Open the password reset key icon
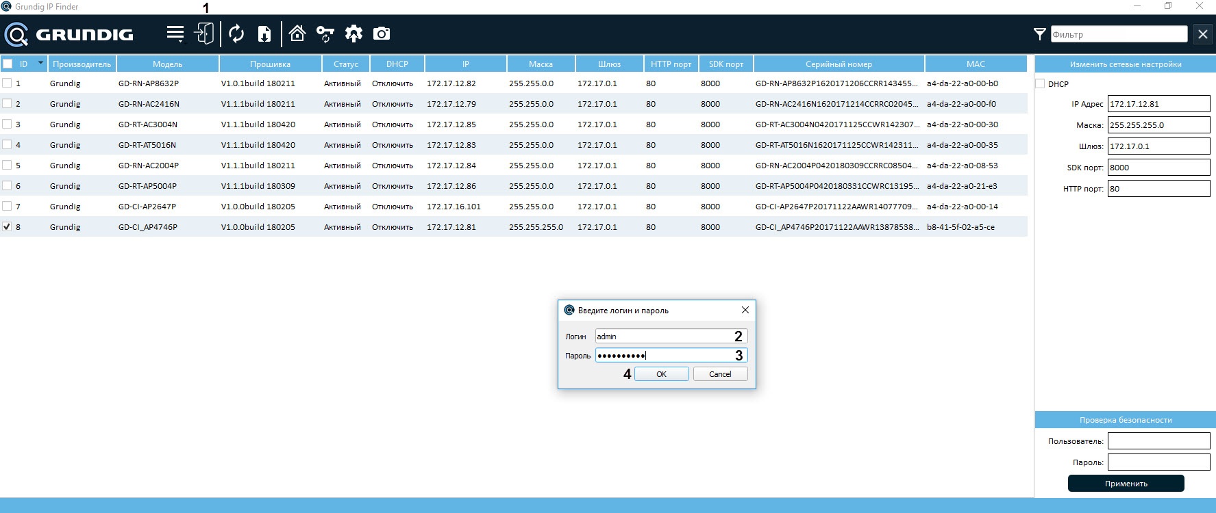Viewport: 1216px width, 513px height. 325,34
